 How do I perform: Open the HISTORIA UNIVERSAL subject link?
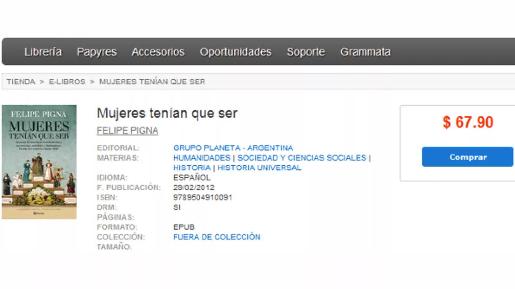point(259,168)
